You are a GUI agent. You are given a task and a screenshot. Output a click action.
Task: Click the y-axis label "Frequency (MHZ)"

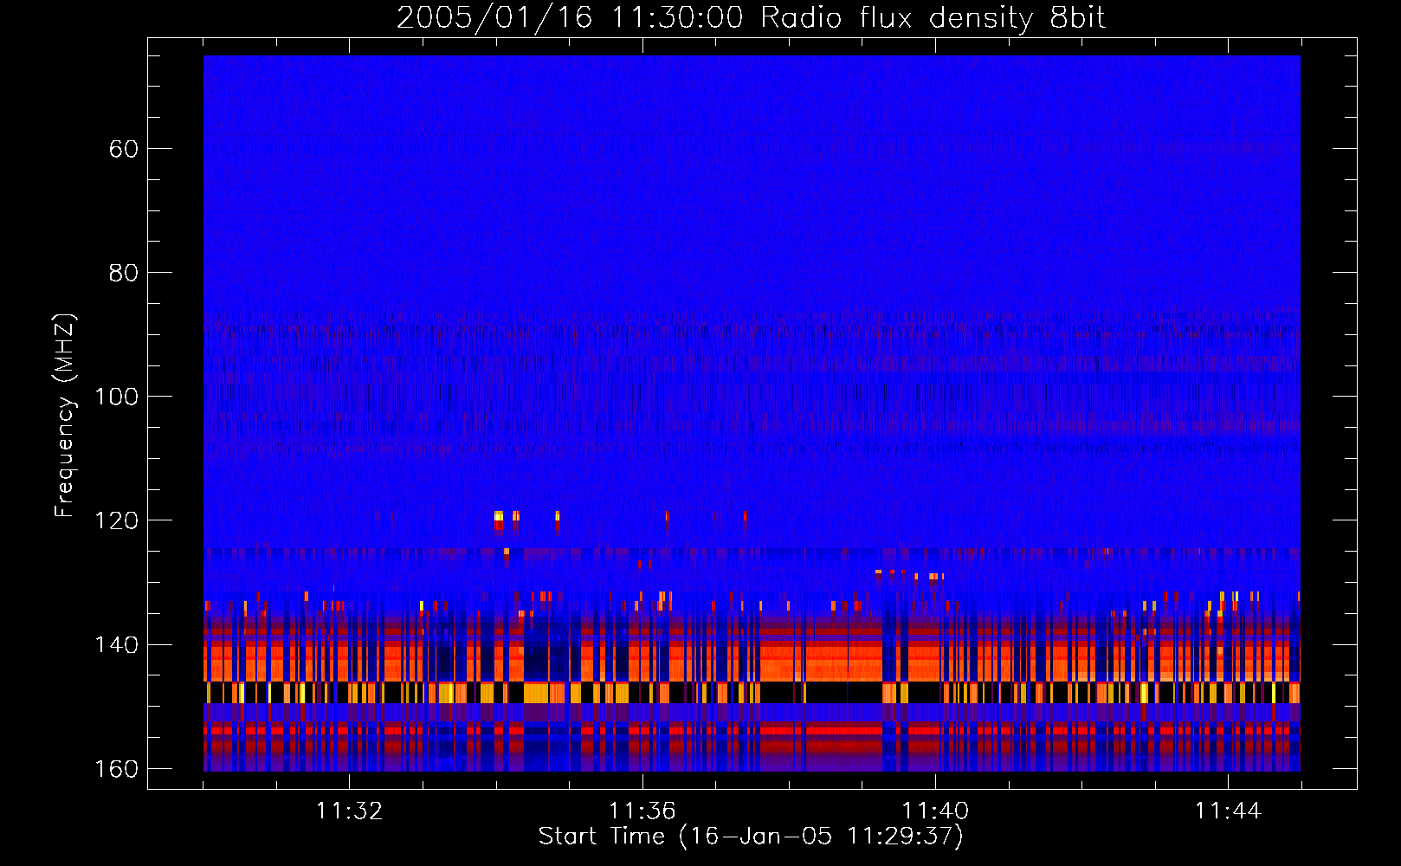point(65,415)
